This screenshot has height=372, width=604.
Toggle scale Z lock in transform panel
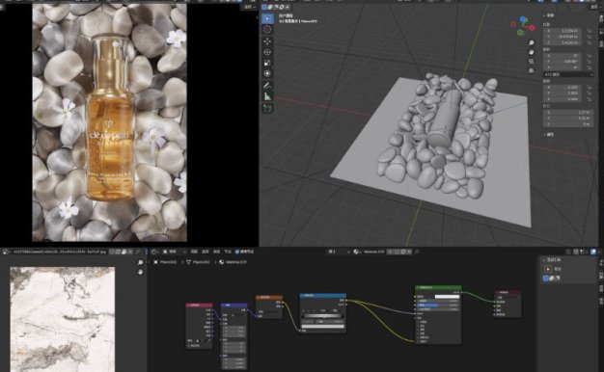coord(590,99)
